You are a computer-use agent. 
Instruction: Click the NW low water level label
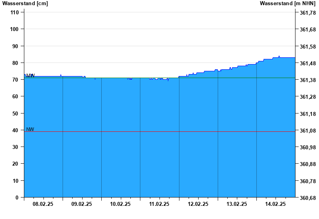tap(30, 129)
